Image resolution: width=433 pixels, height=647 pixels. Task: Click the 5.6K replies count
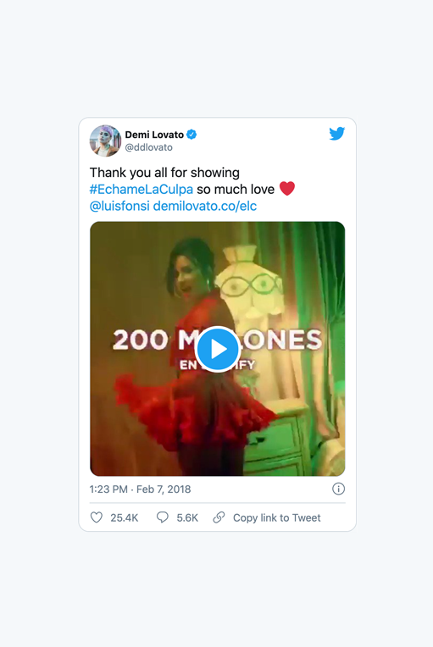(187, 517)
